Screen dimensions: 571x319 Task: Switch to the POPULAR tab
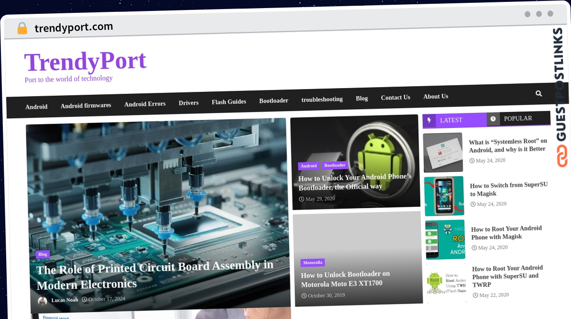(x=518, y=118)
